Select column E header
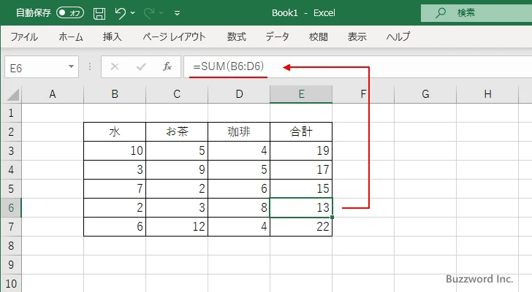Viewport: 532px width, 292px height. 301,94
